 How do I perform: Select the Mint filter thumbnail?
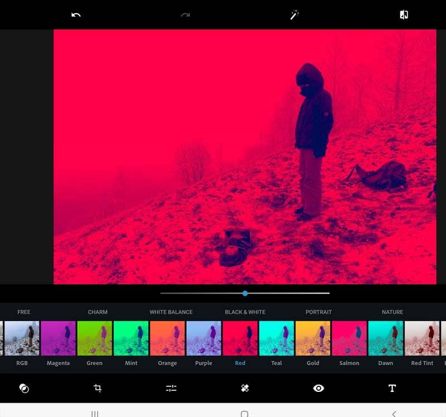[x=131, y=338]
